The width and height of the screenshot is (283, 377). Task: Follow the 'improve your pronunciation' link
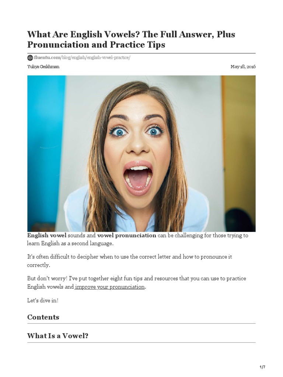coord(109,287)
